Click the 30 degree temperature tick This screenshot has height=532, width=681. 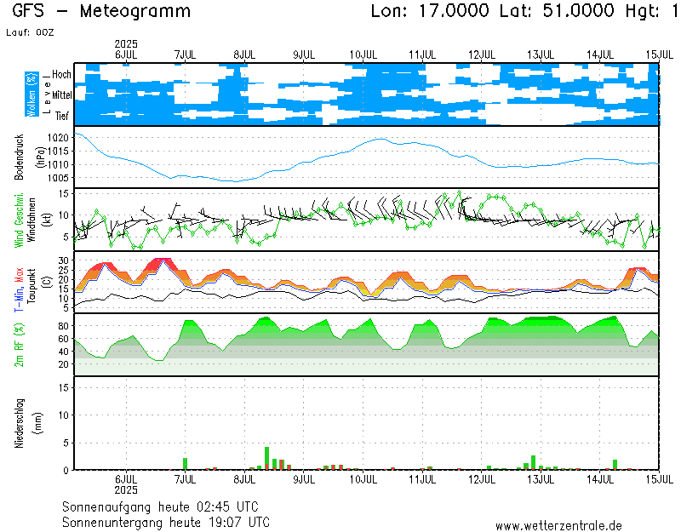[x=64, y=260]
